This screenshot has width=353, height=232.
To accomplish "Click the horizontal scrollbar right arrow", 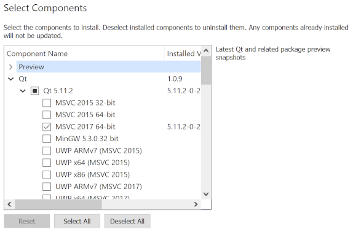I will (x=196, y=204).
